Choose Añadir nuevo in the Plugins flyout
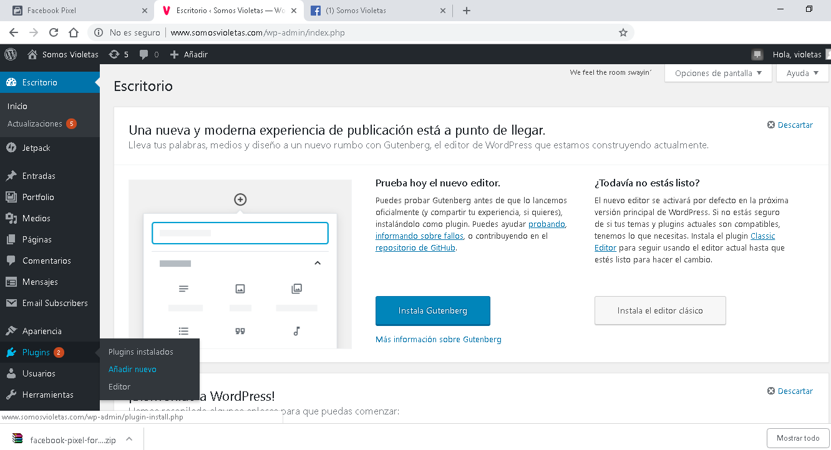 click(x=132, y=369)
